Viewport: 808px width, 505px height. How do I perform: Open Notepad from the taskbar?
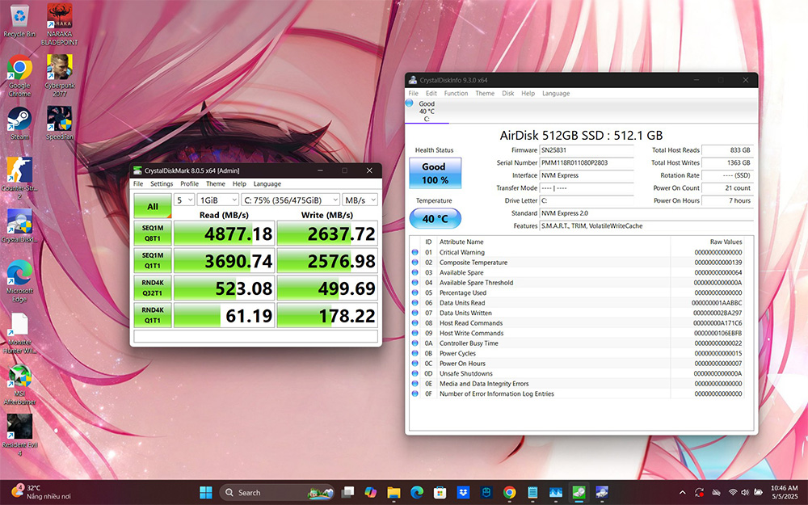[x=532, y=493]
